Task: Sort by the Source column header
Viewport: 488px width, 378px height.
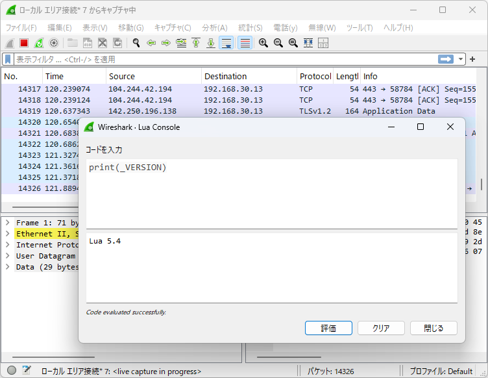Action: (154, 76)
